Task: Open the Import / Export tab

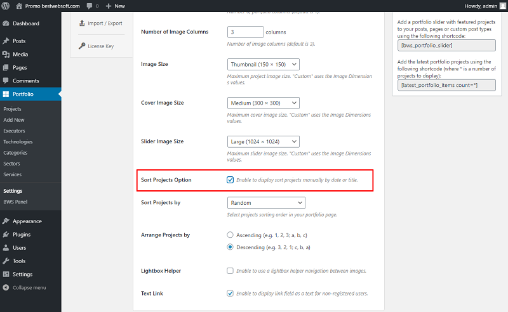Action: click(x=105, y=23)
